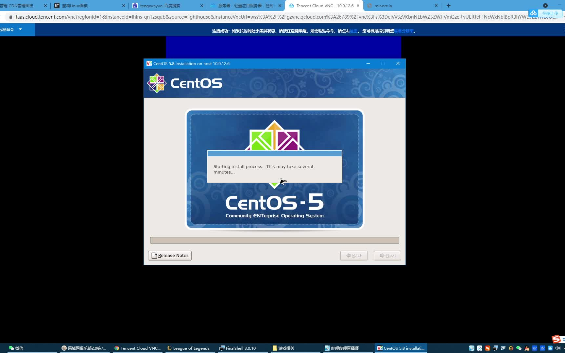Click the QQ penguin tray icon
Viewport: 565px width, 353px height.
[x=527, y=348]
